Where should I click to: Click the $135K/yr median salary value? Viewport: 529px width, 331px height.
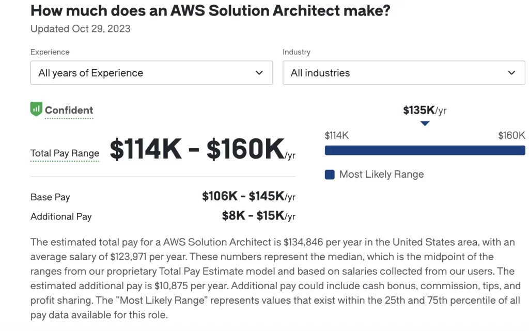click(425, 110)
